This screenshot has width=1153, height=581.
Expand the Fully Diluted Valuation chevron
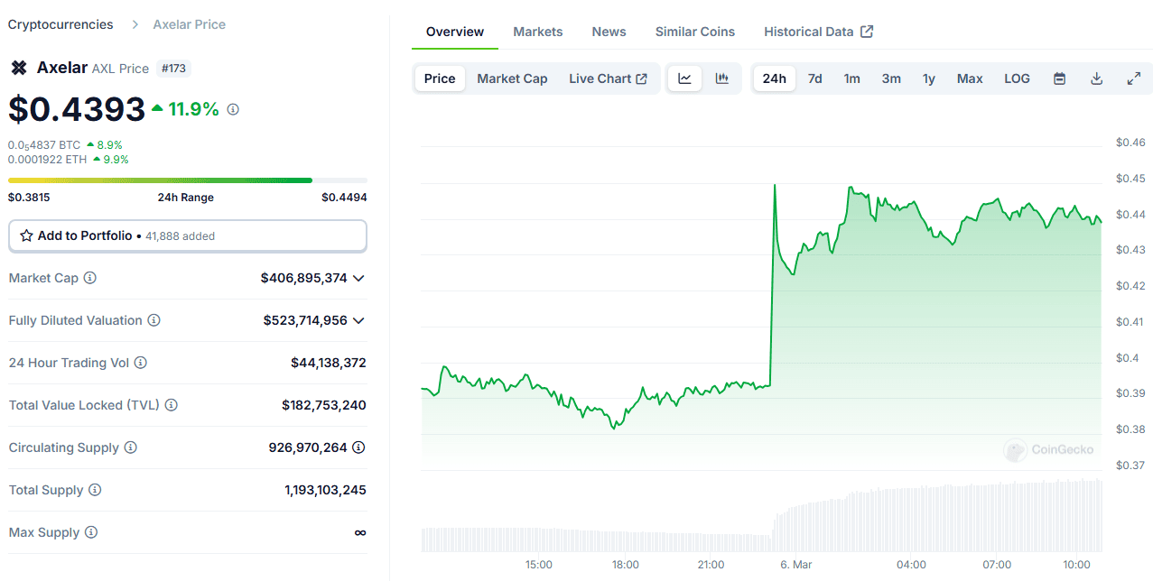pos(358,320)
